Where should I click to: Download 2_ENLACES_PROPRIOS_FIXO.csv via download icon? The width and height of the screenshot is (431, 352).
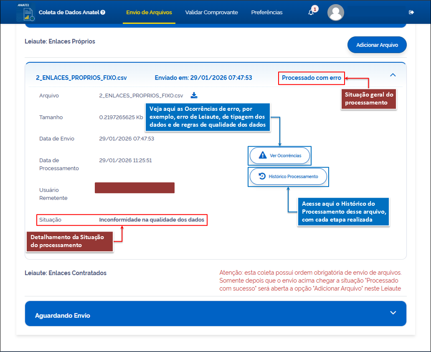coord(194,95)
